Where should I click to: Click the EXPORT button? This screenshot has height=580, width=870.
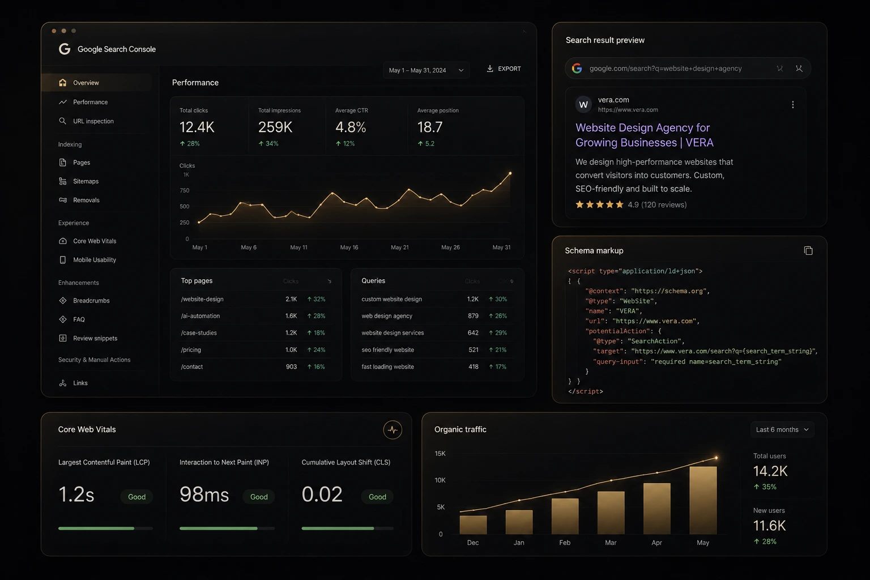pos(504,69)
